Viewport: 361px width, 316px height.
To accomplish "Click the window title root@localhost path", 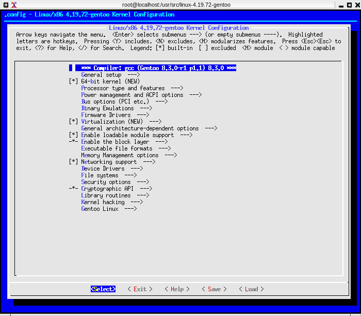I will 176,5.
